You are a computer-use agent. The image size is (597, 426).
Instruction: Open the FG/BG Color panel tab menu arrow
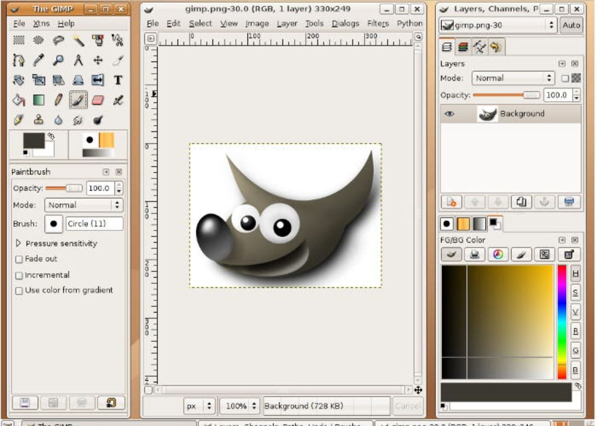click(x=562, y=240)
